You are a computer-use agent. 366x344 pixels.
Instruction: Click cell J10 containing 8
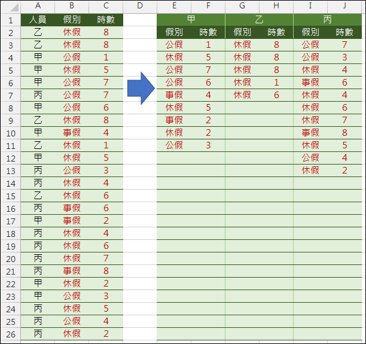tap(344, 133)
